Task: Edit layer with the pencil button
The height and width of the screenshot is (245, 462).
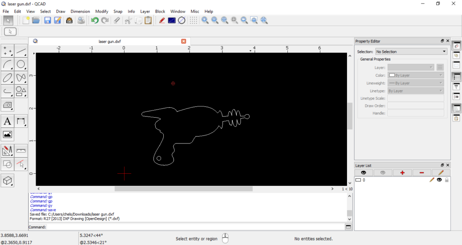Action: pos(441,173)
